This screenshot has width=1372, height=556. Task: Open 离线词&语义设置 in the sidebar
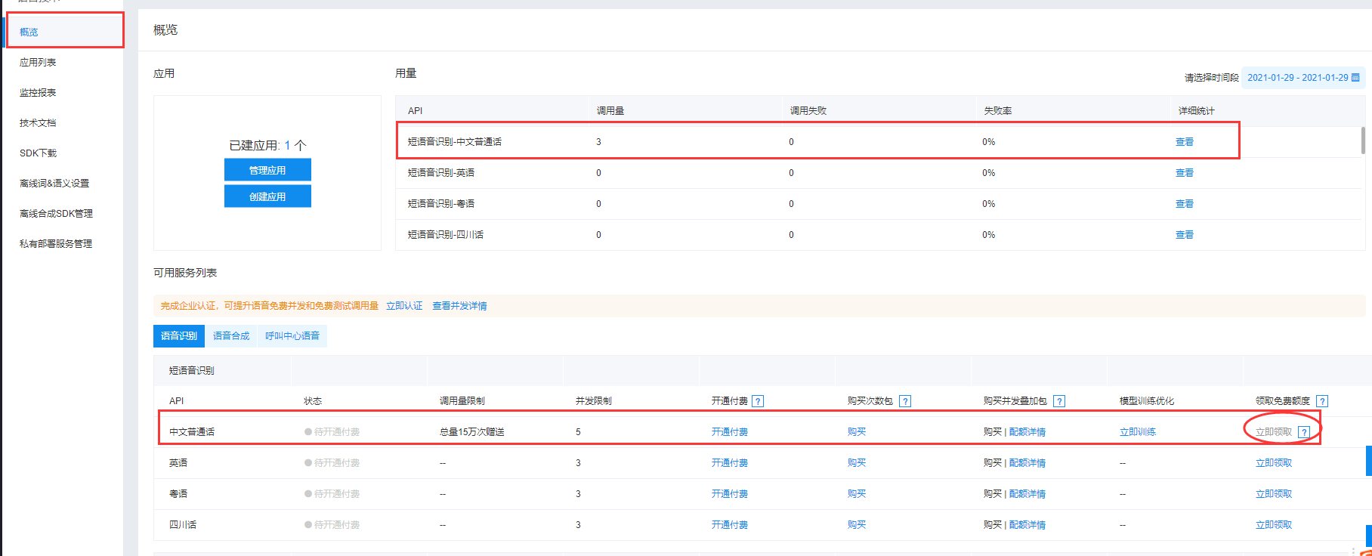[54, 183]
